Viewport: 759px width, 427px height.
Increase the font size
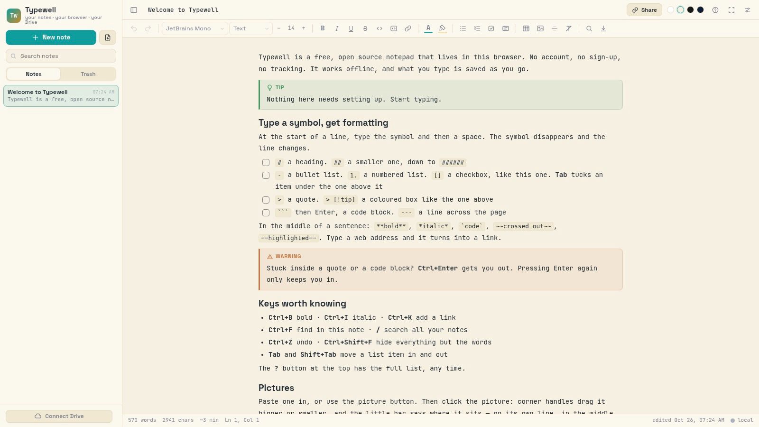304,28
